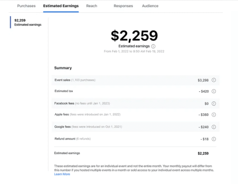Click info icon next to Refund amount

click(213, 139)
